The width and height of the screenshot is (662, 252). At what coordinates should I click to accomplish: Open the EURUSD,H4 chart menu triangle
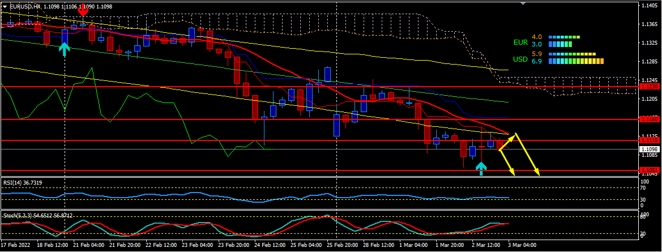[5, 6]
